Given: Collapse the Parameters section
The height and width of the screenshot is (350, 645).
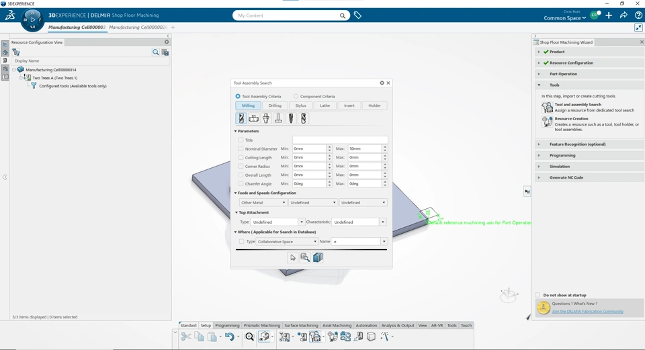Looking at the screenshot, I should [x=236, y=131].
